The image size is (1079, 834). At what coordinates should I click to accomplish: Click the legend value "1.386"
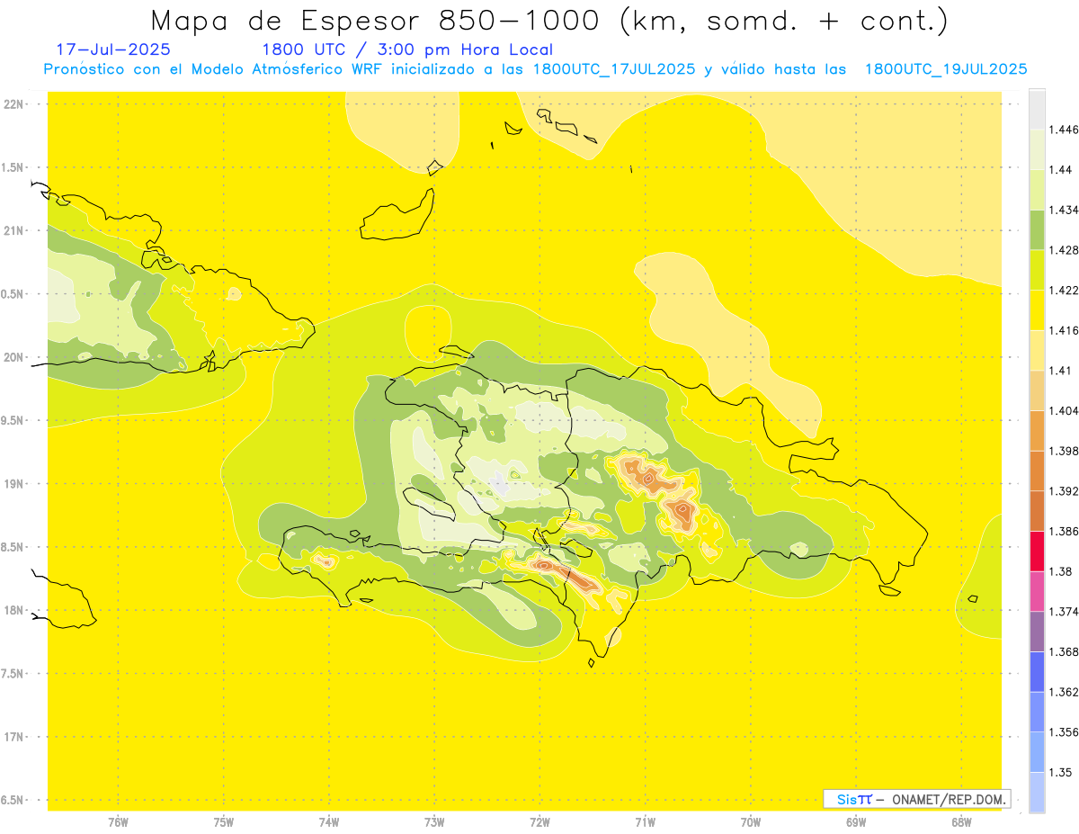coord(1064,531)
